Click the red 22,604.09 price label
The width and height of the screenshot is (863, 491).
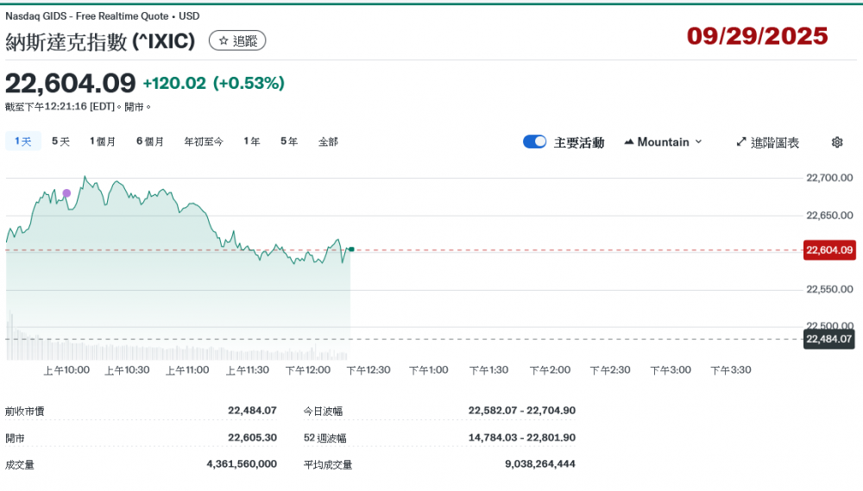pos(828,250)
